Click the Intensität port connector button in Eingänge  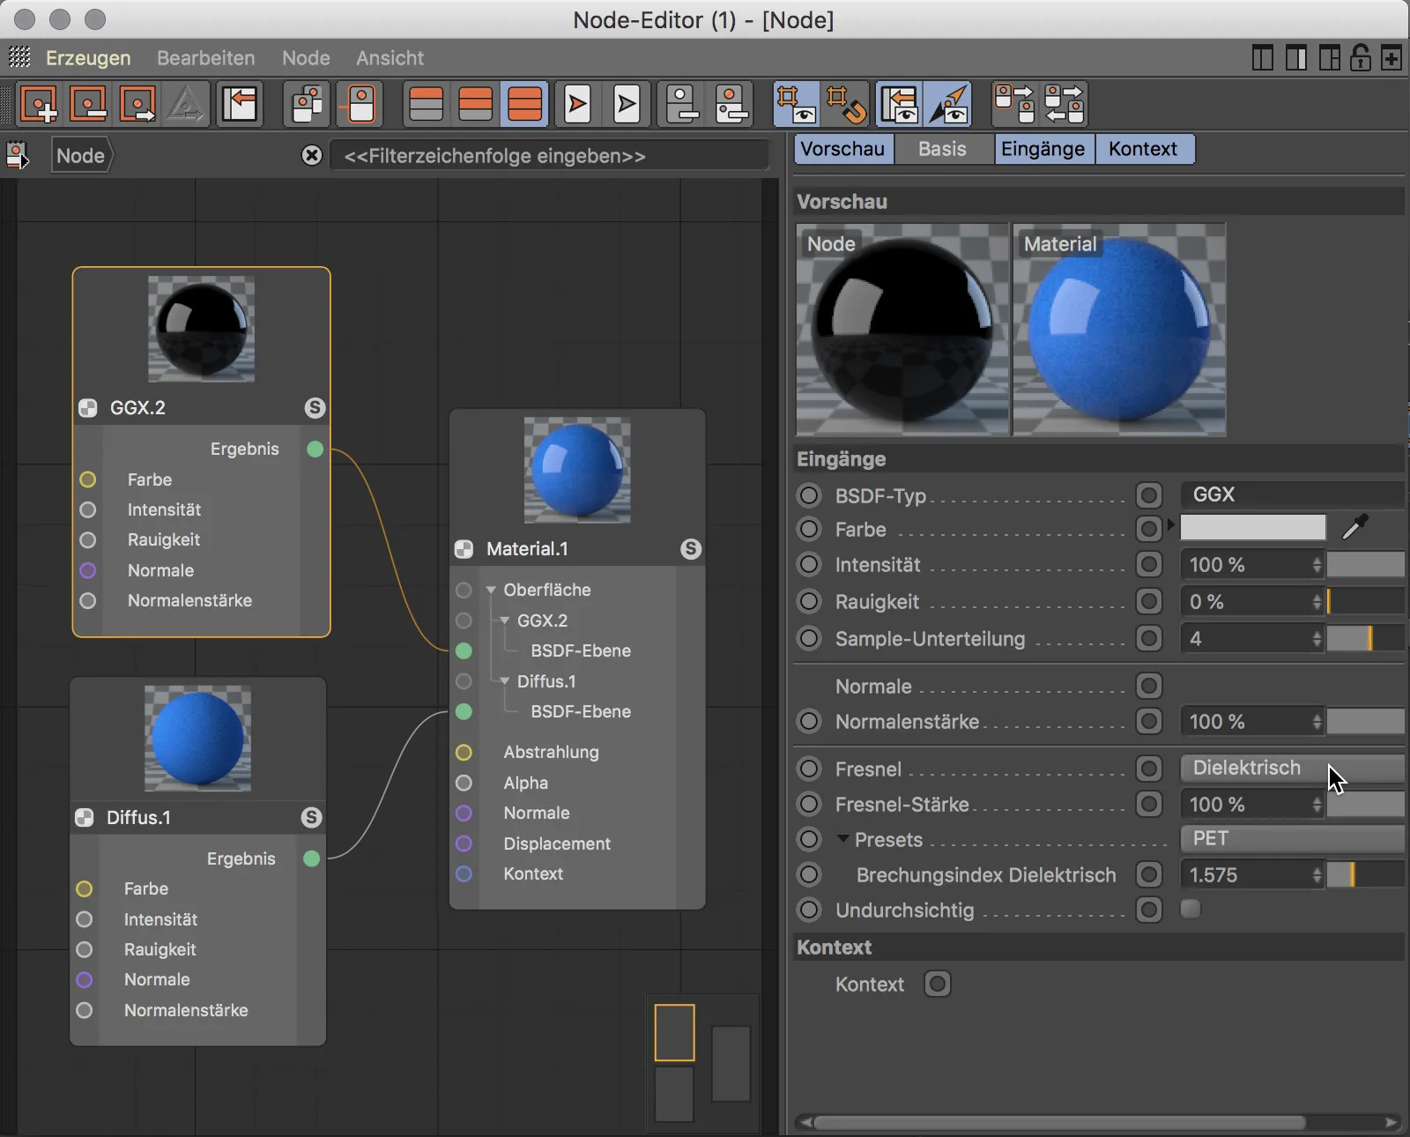(x=1149, y=565)
